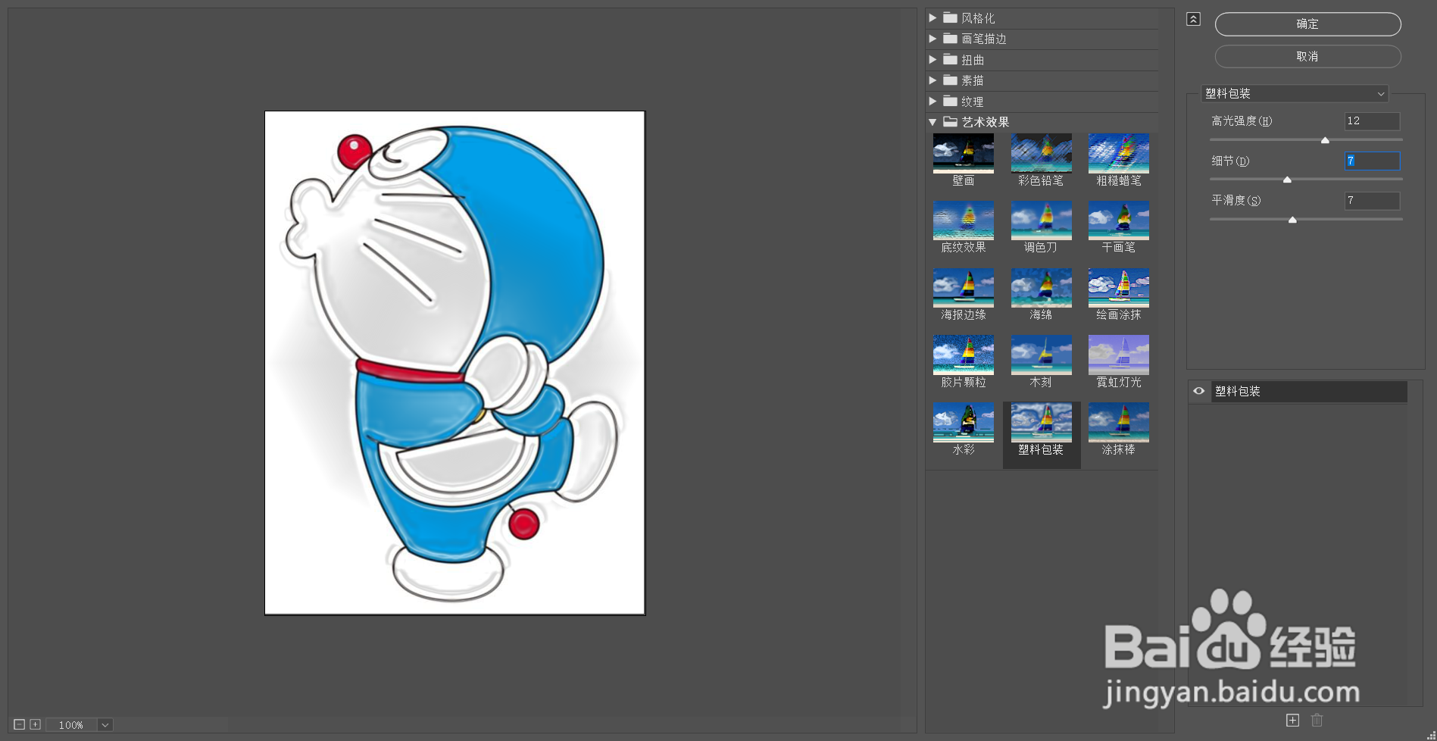This screenshot has width=1437, height=741.
Task: Adjust the 平滑度 slider
Action: (1292, 220)
